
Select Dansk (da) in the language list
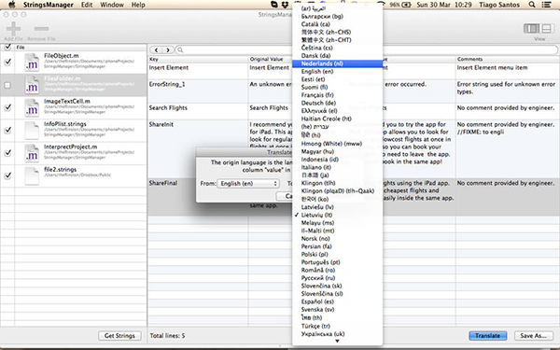[337, 56]
